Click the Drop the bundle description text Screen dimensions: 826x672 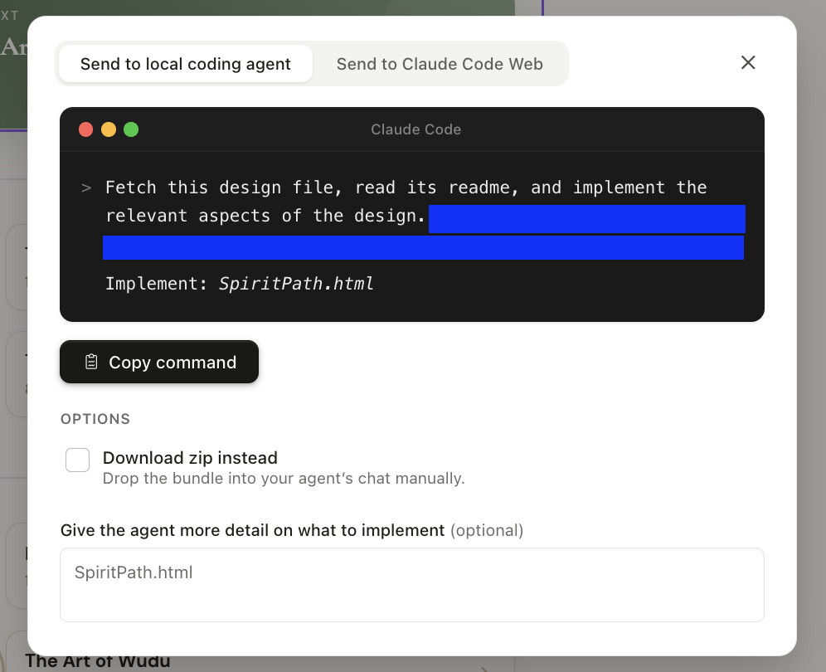tap(284, 479)
